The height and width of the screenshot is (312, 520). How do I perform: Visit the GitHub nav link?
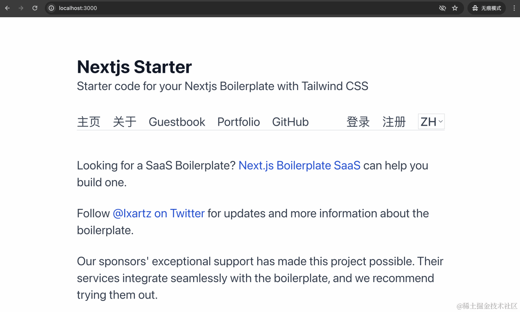[x=290, y=122]
